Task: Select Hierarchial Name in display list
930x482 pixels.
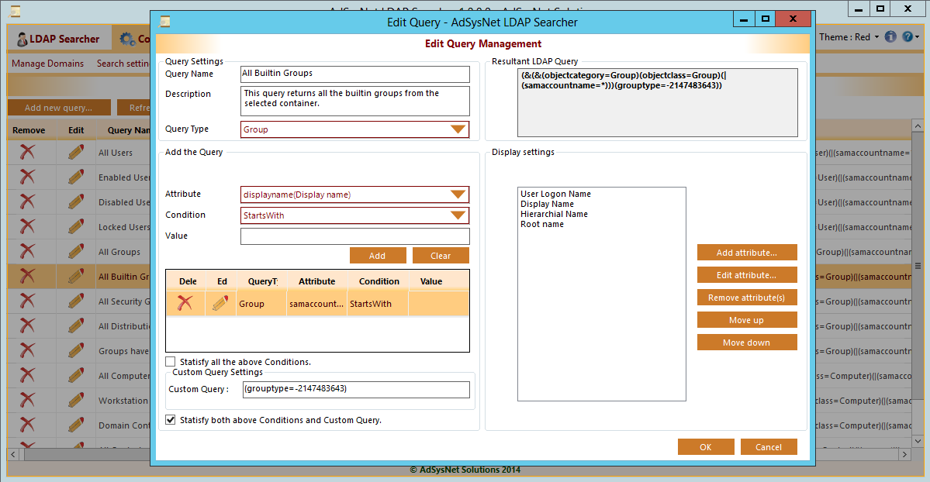Action: coord(554,214)
